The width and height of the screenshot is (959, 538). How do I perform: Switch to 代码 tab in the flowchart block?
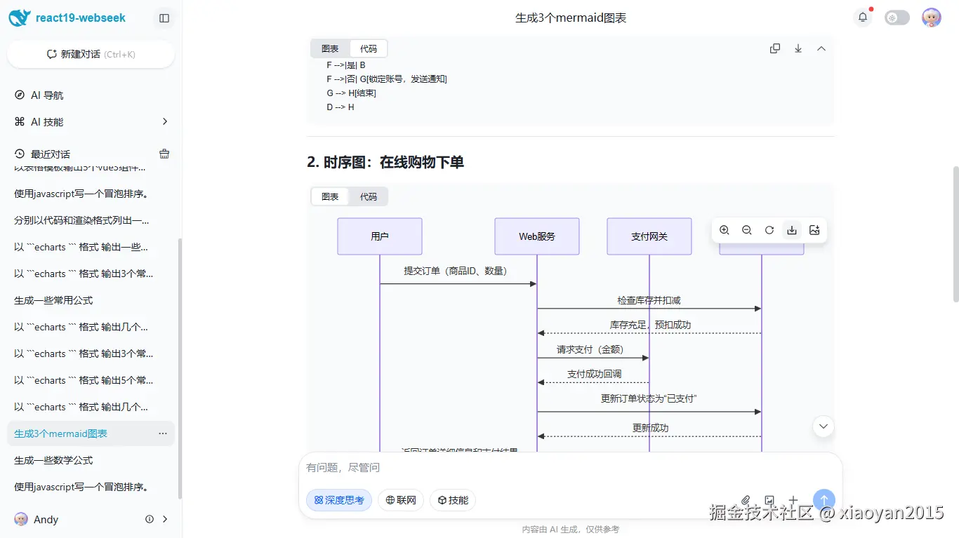click(x=369, y=48)
